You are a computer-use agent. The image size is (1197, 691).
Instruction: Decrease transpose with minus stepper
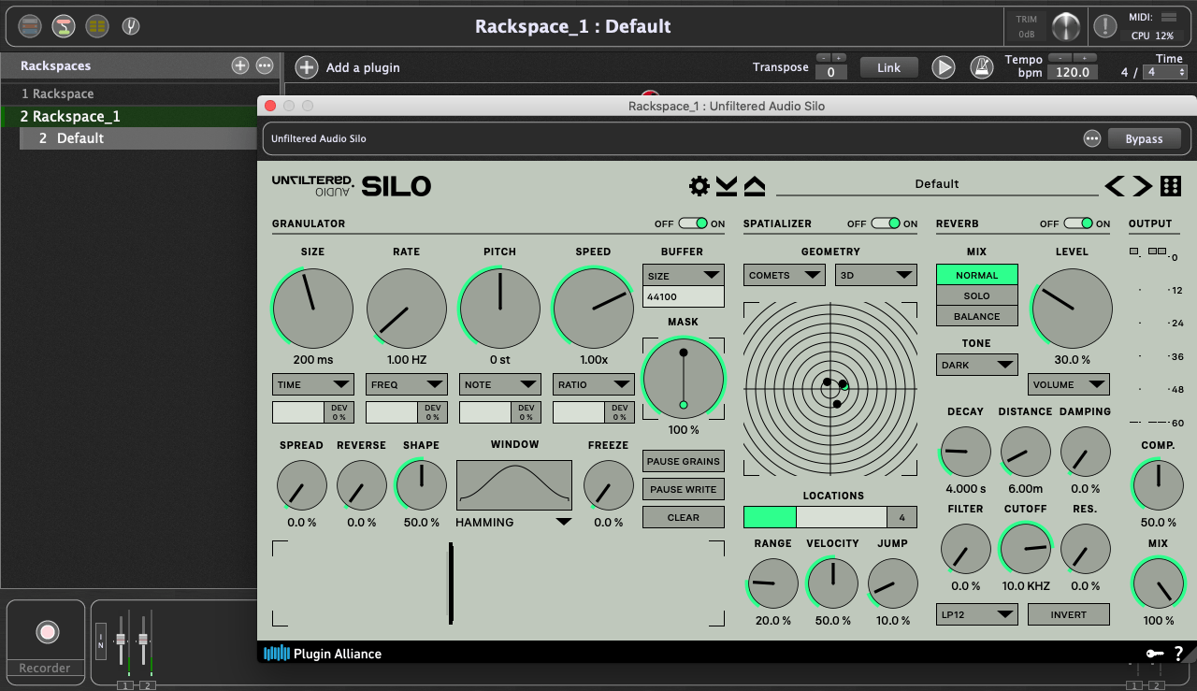point(822,58)
